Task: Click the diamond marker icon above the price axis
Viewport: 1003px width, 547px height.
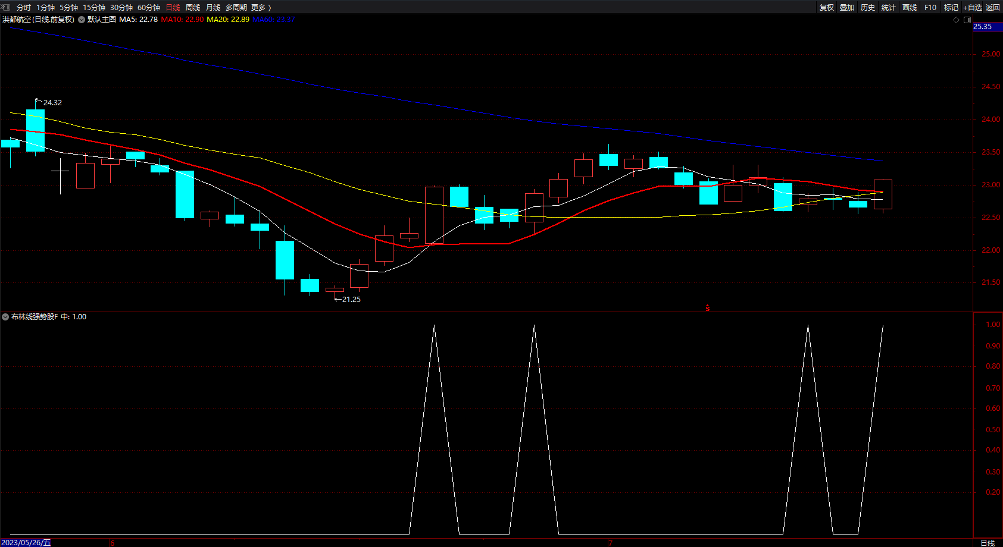Action: point(957,20)
